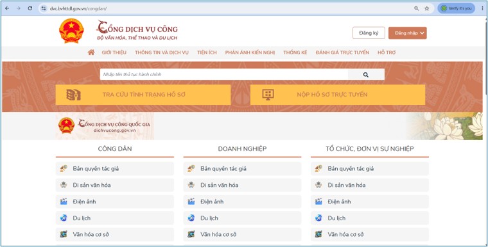Click Nộp hồ sơ trực tuyến button

(338, 95)
